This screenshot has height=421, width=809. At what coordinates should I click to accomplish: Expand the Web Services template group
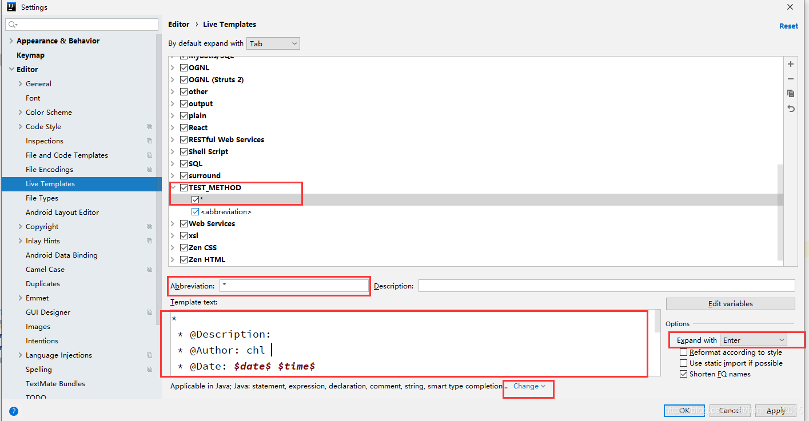[x=174, y=223]
